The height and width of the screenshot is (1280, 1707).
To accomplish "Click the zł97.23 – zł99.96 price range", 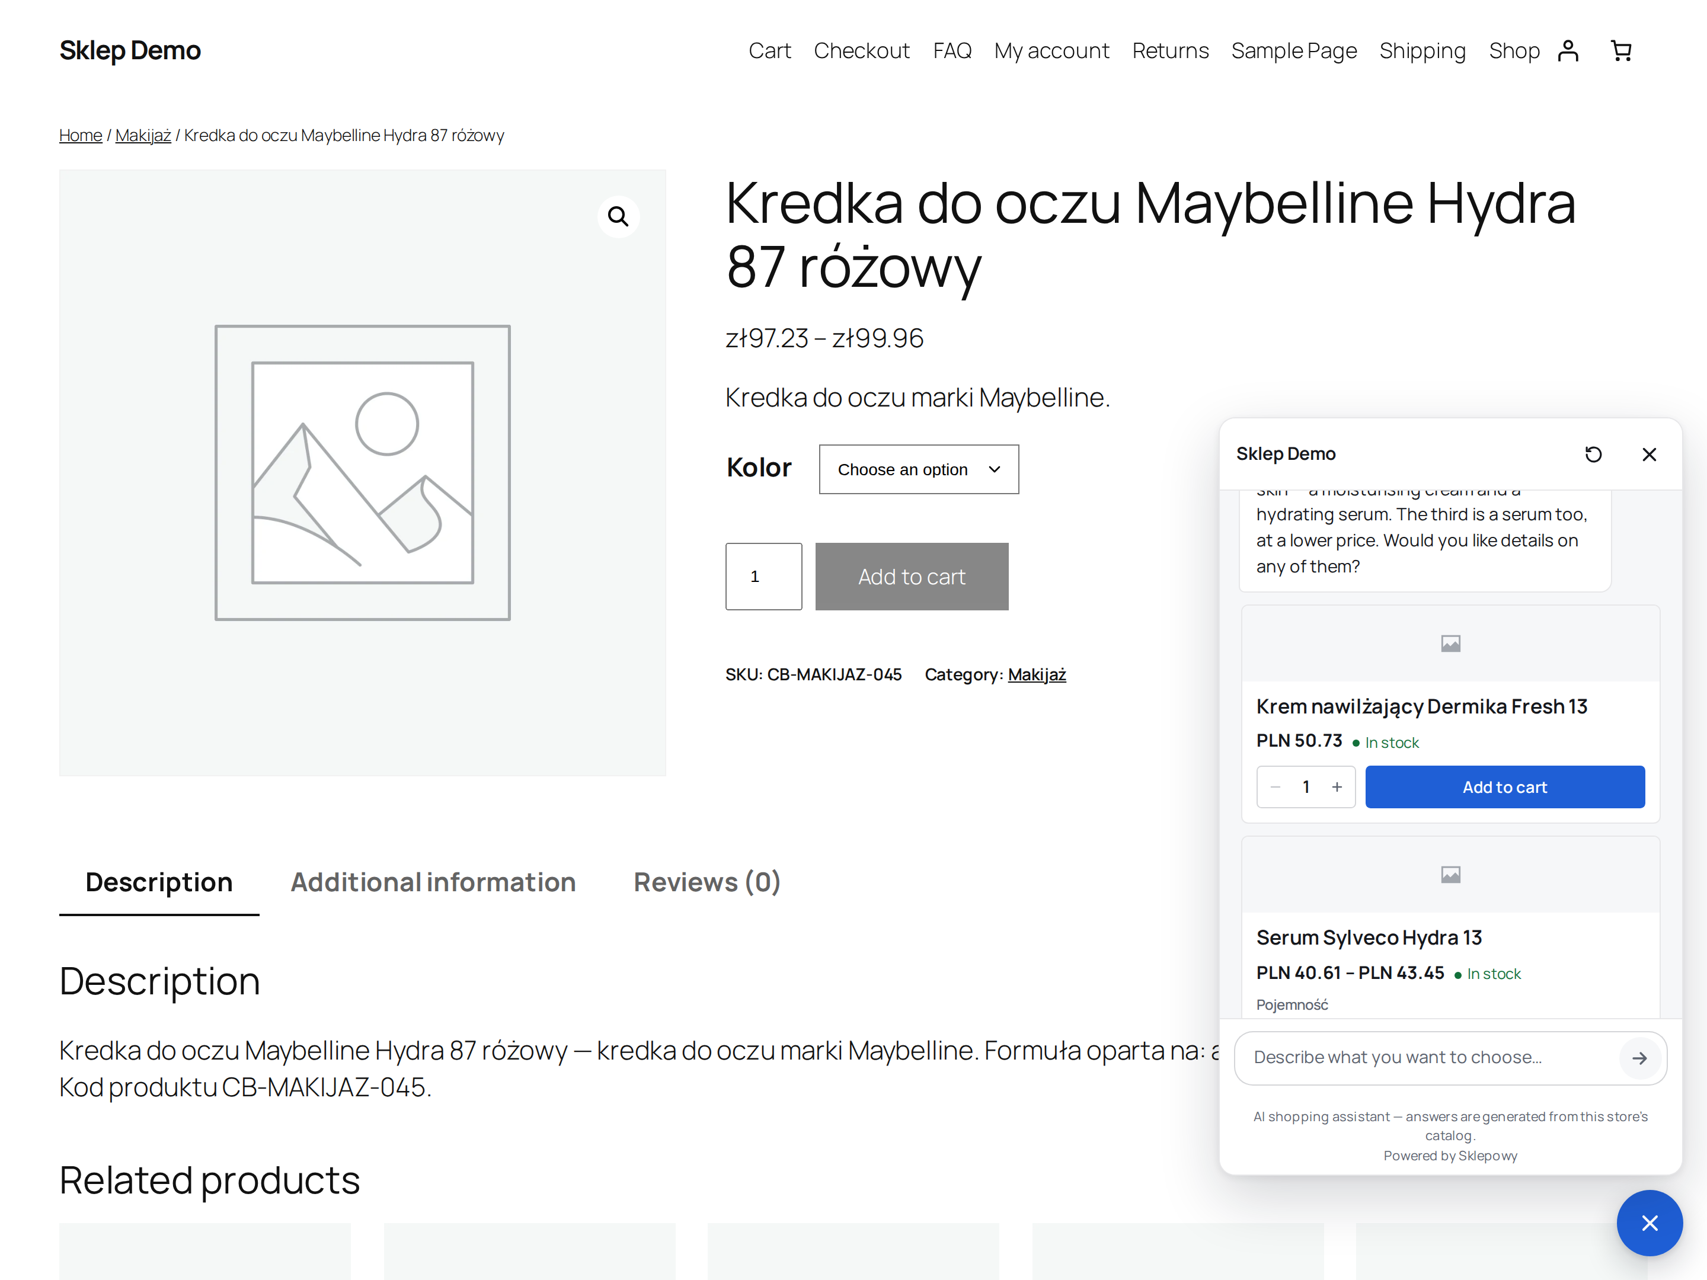I will coord(824,338).
